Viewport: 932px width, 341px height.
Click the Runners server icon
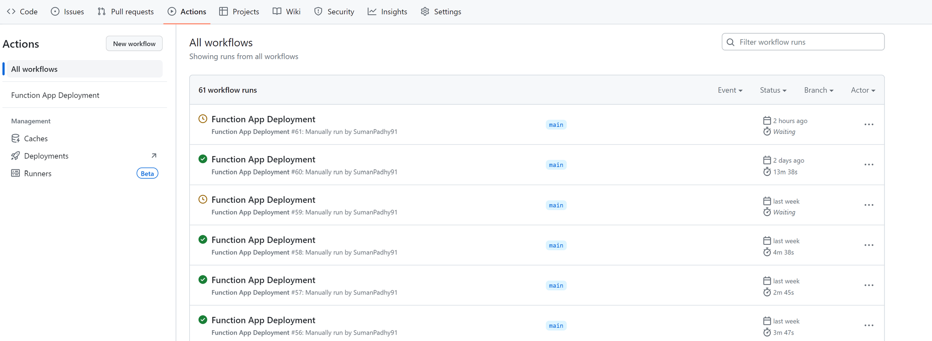(x=16, y=173)
